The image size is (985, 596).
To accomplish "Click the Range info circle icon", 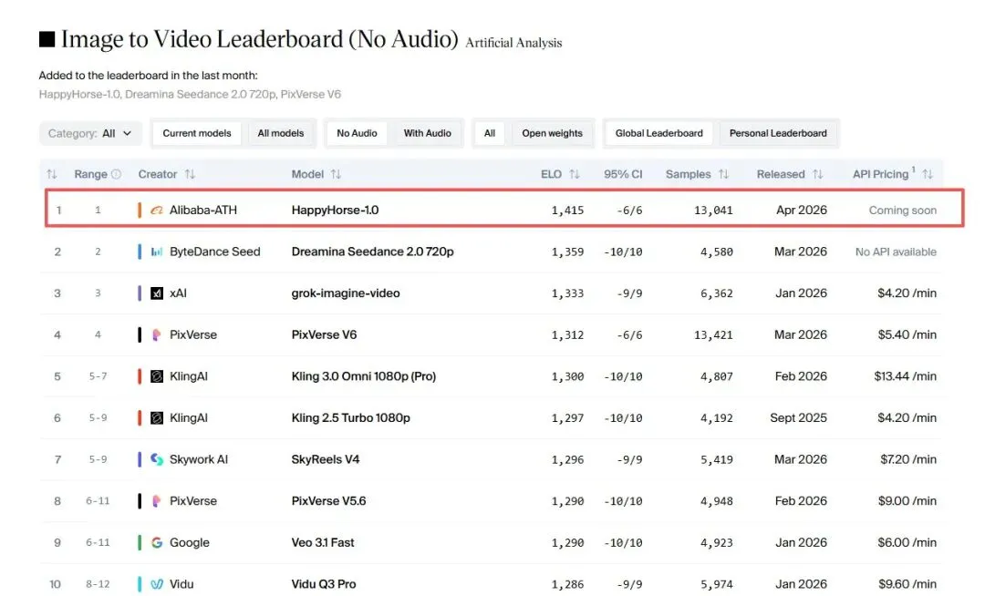I will (116, 174).
